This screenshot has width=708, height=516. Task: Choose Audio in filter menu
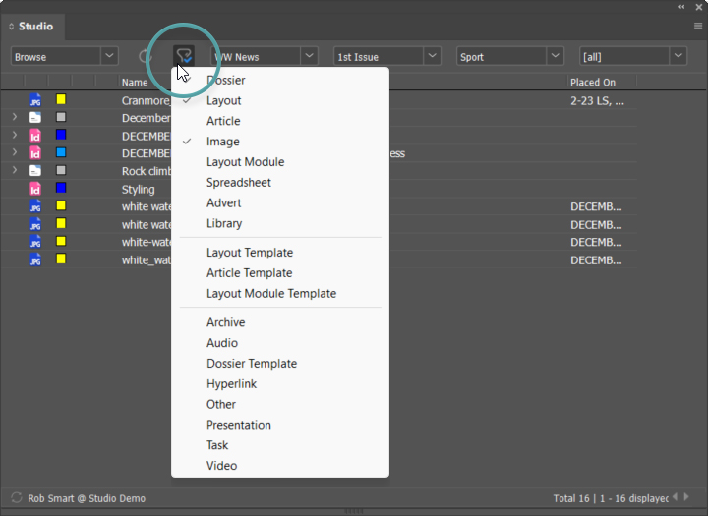pos(280,343)
